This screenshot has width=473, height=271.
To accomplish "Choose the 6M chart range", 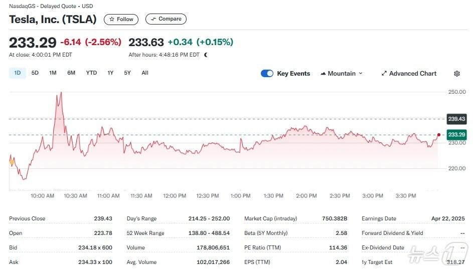I will [x=71, y=73].
